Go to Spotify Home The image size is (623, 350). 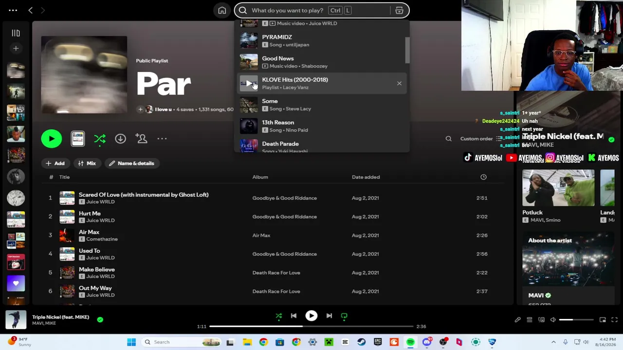(x=222, y=10)
